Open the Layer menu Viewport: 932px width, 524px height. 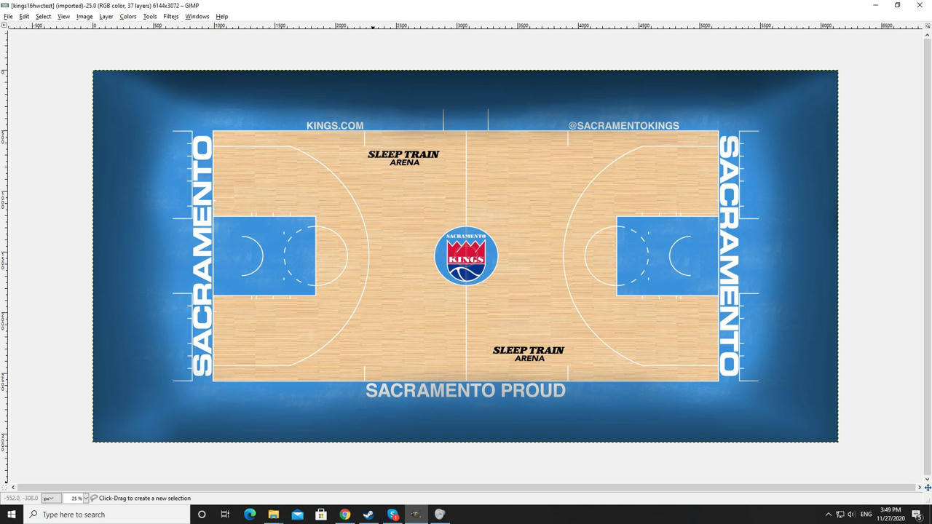(106, 16)
